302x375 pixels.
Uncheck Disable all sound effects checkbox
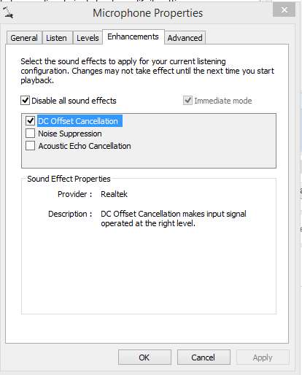pos(25,101)
